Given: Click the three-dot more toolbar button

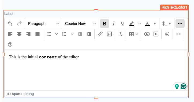Looking at the screenshot, I should point(180,24).
